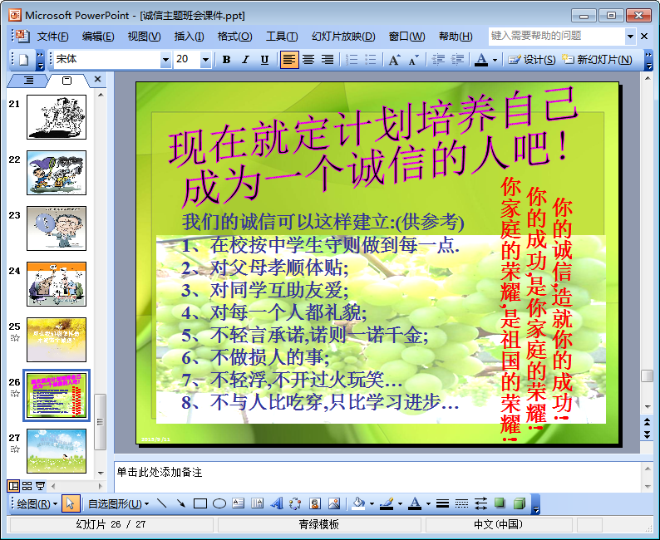Select slide 25 thumbnail
This screenshot has width=660, height=540.
(x=57, y=340)
